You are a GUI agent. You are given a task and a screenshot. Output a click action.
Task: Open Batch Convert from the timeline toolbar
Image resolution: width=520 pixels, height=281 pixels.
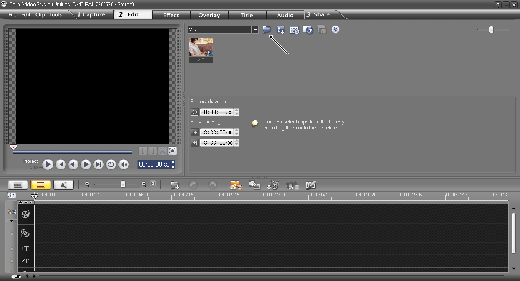pyautogui.click(x=254, y=185)
